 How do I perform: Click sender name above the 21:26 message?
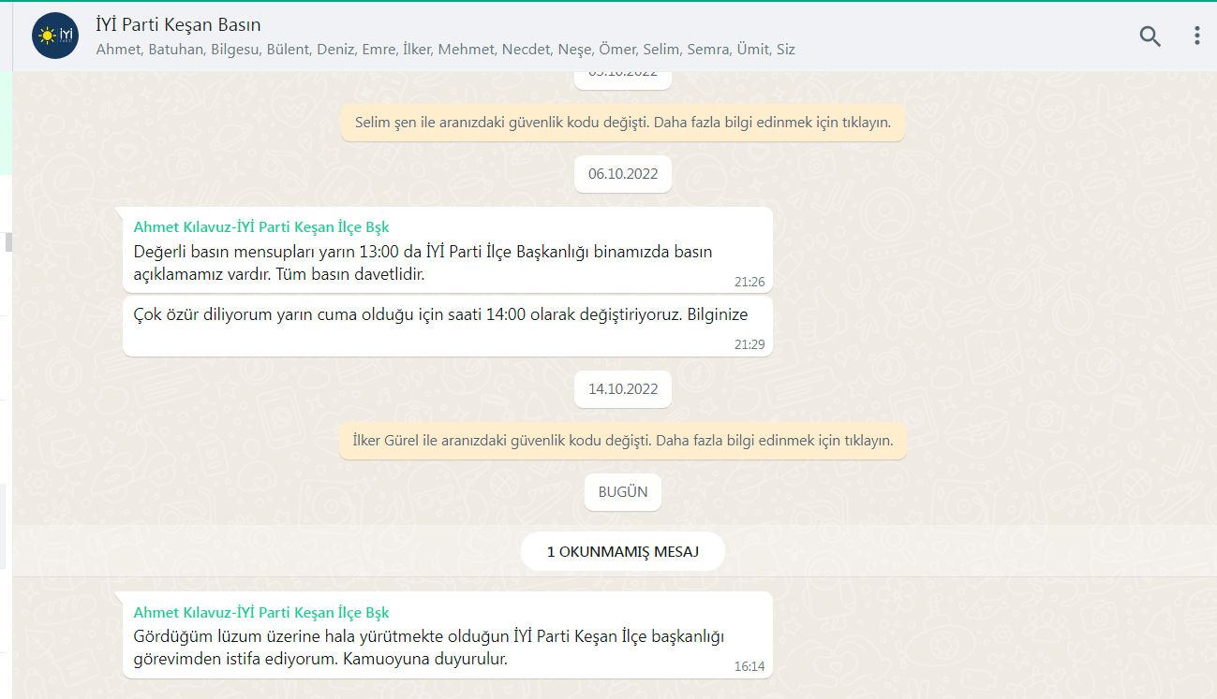[x=260, y=227]
